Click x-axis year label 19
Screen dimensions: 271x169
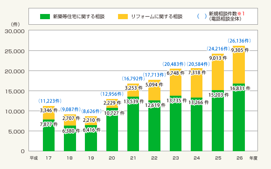pyautogui.click(x=91, y=158)
